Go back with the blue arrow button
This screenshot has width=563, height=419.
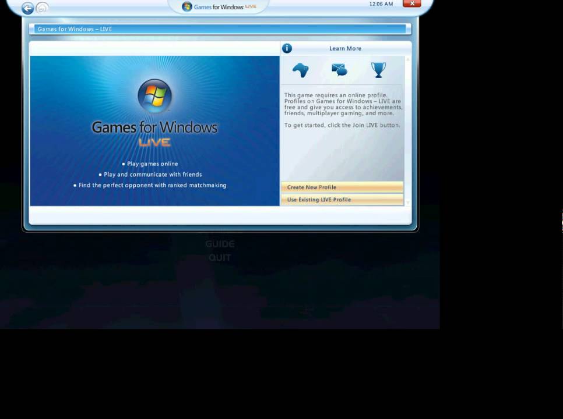click(x=27, y=8)
